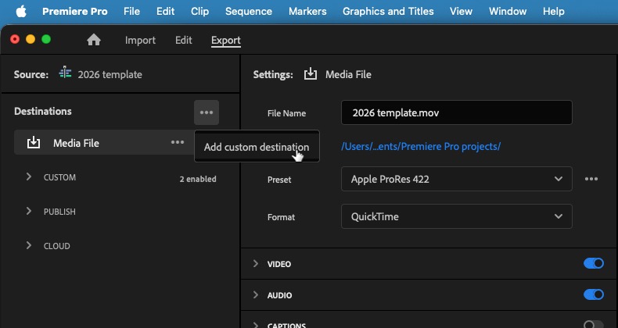Open the Help menu
This screenshot has height=328, width=618.
[x=554, y=12]
